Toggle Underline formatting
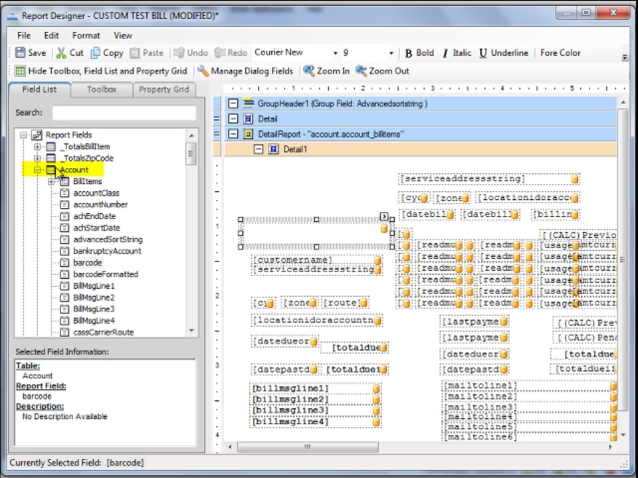The width and height of the screenshot is (638, 478). (503, 53)
